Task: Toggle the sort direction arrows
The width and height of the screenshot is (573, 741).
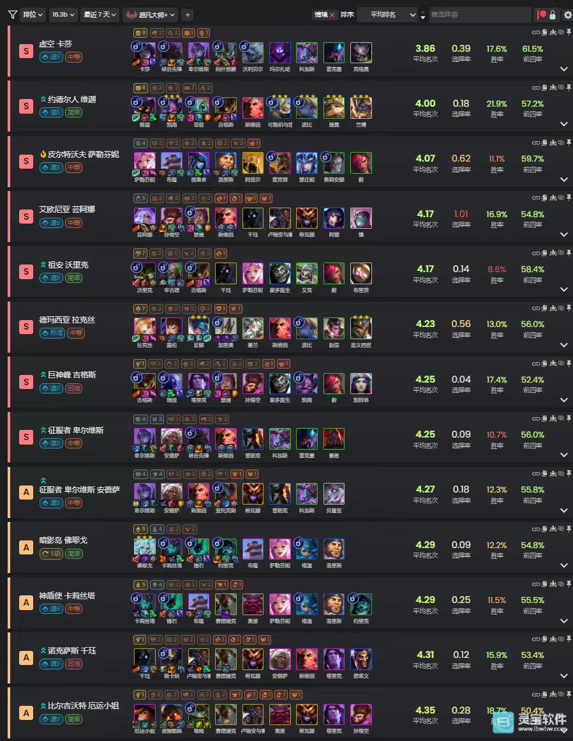Action: point(423,15)
